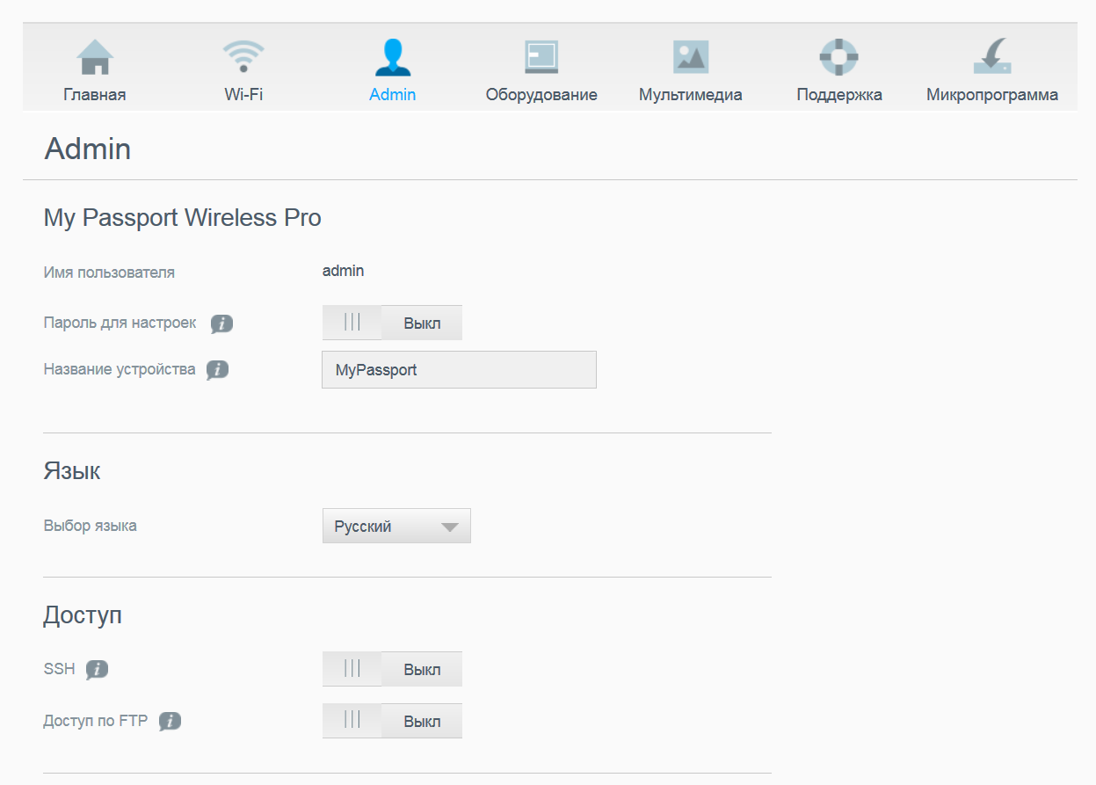Click the Доступ по FTP label text
Screen dimensions: 1096x785
coord(96,722)
